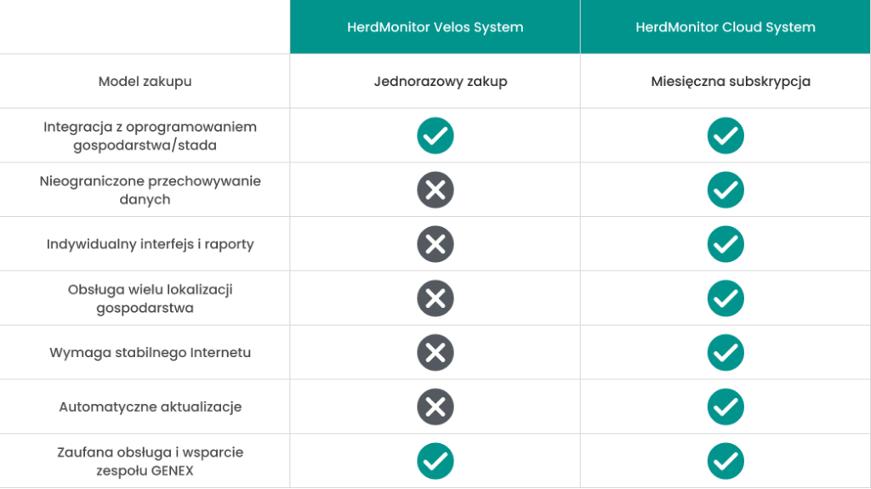Screen dimensions: 871x489
Task: Click the Miesięczna subskrypcja text
Action: (x=731, y=82)
